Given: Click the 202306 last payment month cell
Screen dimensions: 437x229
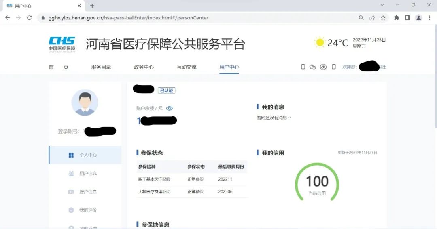Looking at the screenshot, I should coord(225,192).
